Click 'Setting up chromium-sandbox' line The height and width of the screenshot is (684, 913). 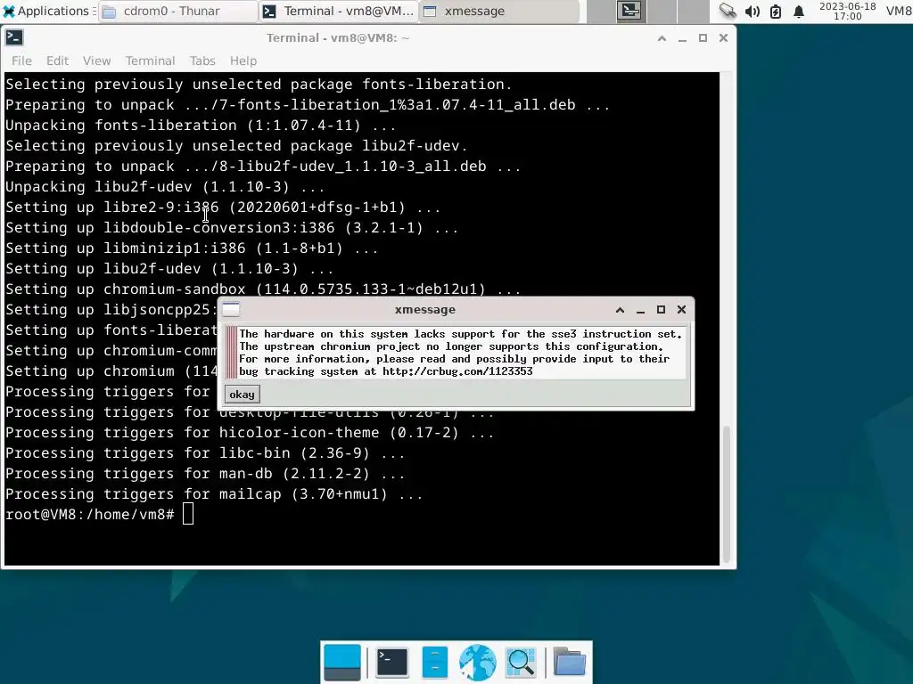pos(263,289)
